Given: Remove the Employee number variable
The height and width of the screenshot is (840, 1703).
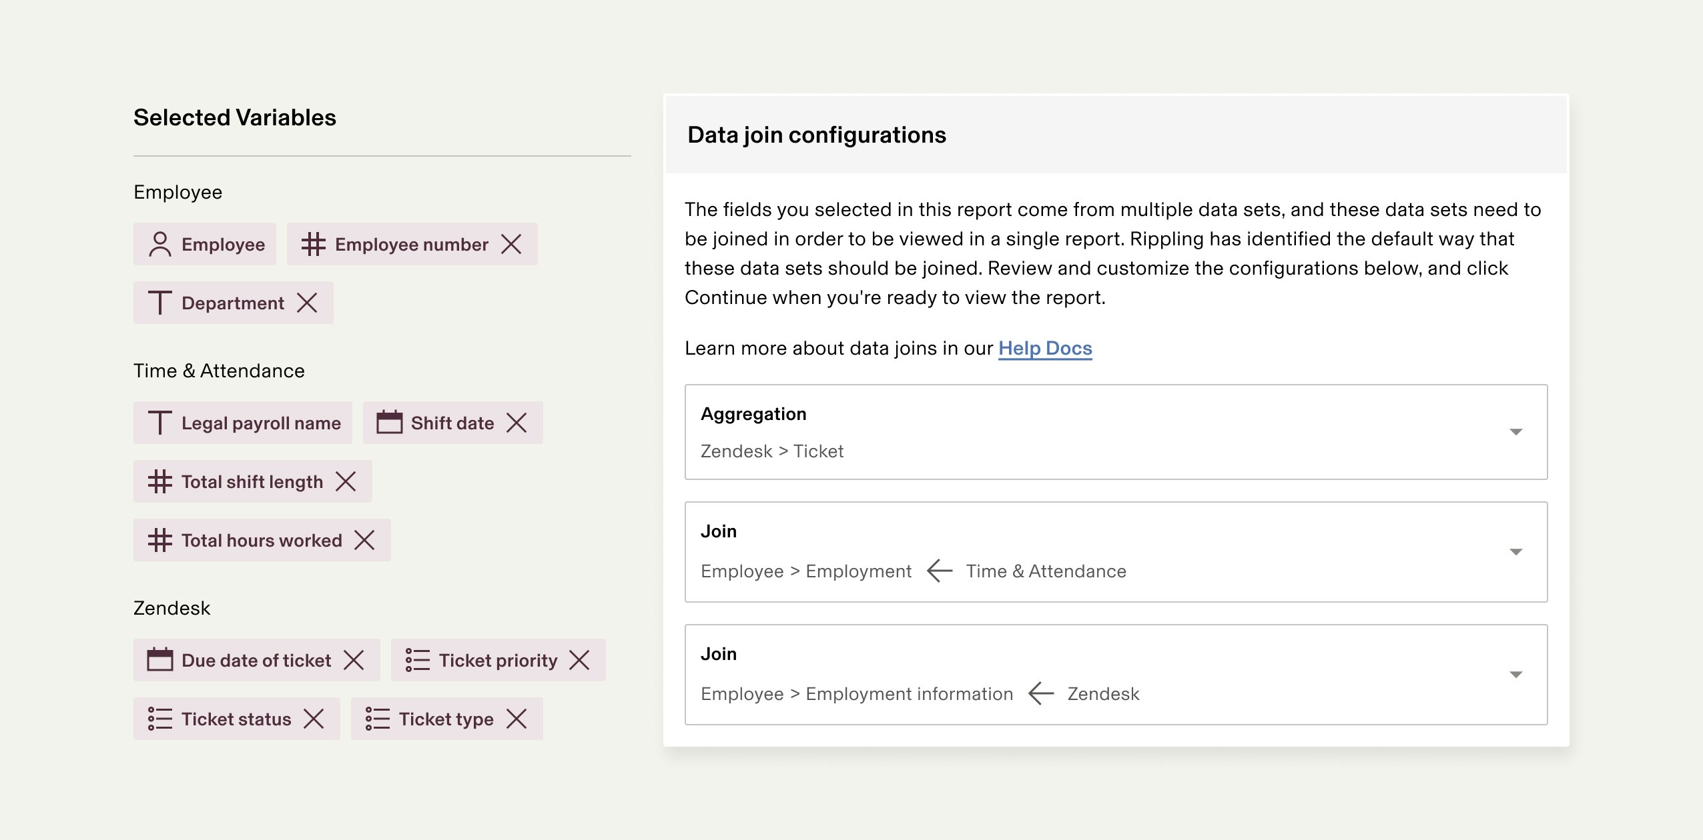Looking at the screenshot, I should click(511, 244).
